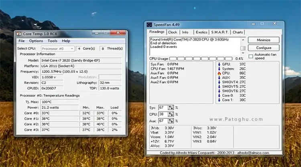Close the SpeedFan window

point(275,24)
